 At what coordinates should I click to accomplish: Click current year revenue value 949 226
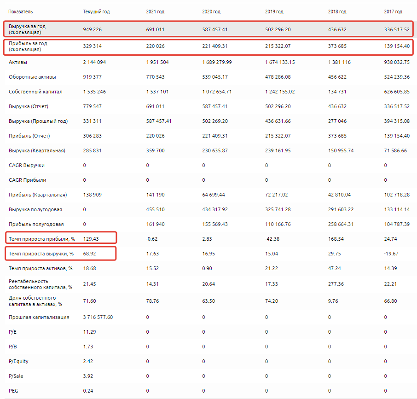click(93, 29)
